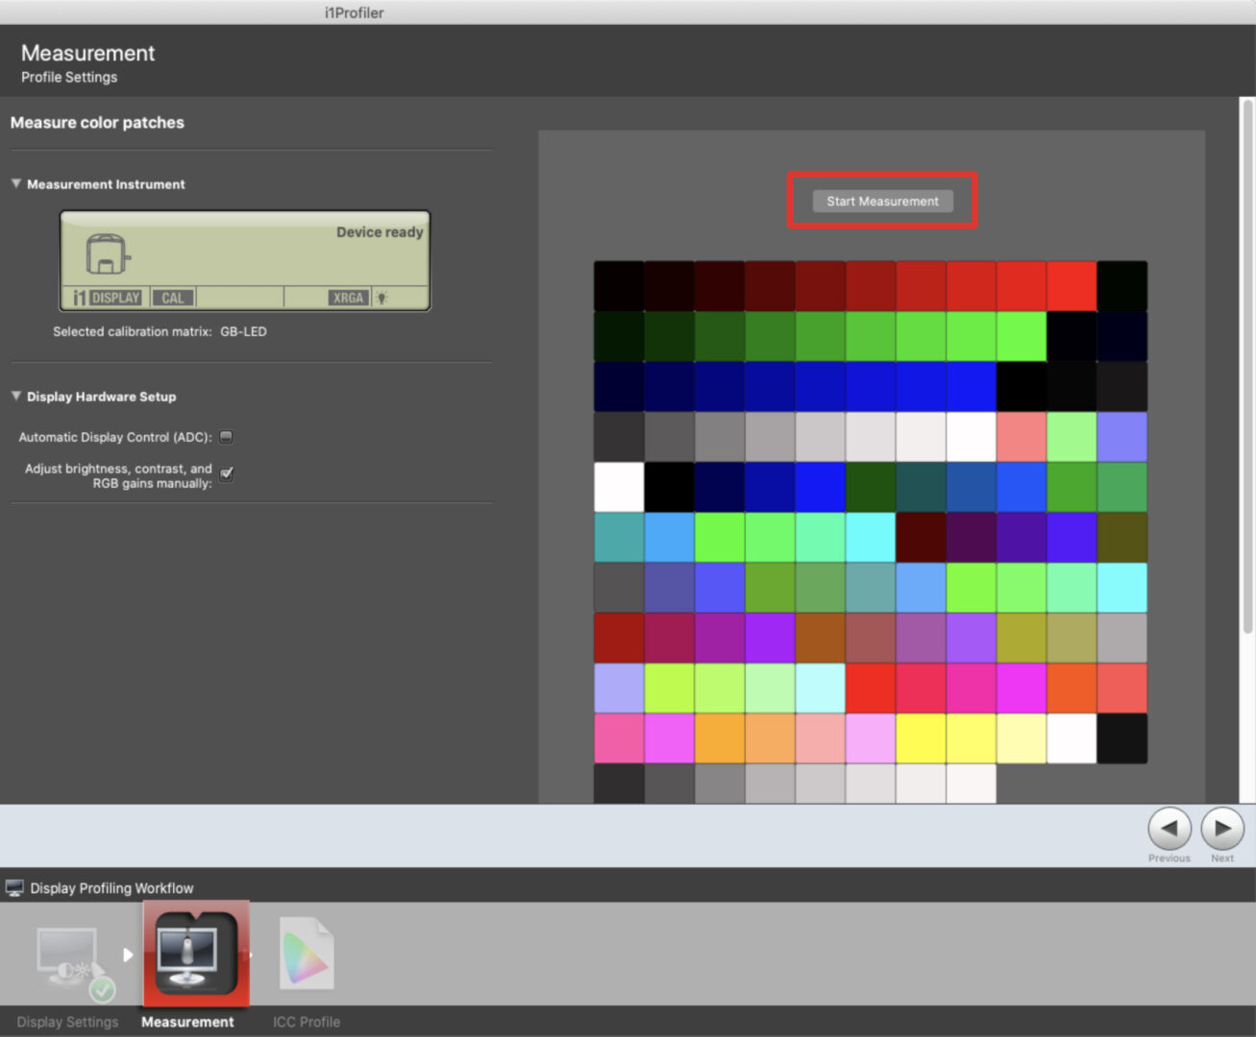The width and height of the screenshot is (1256, 1037).
Task: Collapse the Measurement Instrument section
Action: 16,183
